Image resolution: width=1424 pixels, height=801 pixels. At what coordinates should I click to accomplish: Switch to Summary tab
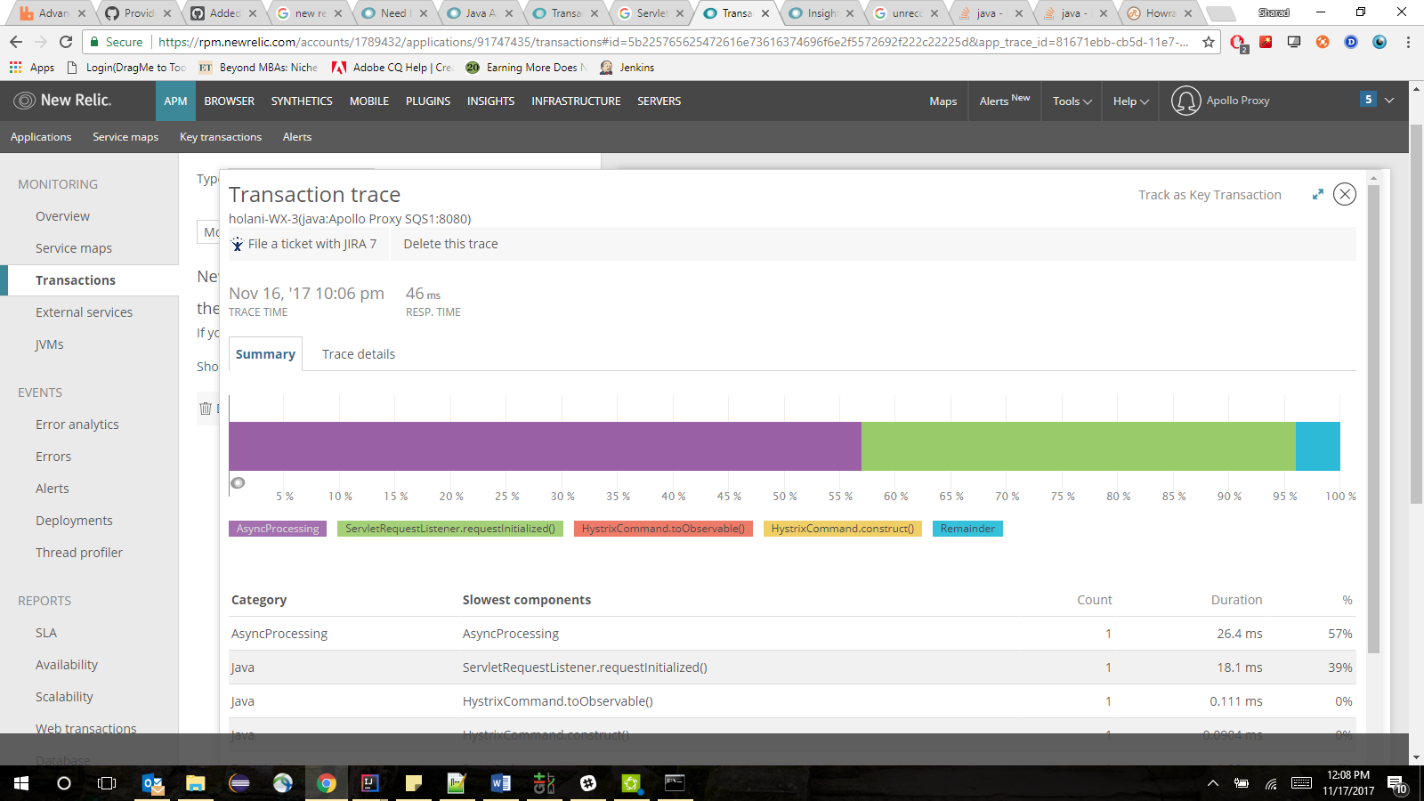click(x=265, y=354)
